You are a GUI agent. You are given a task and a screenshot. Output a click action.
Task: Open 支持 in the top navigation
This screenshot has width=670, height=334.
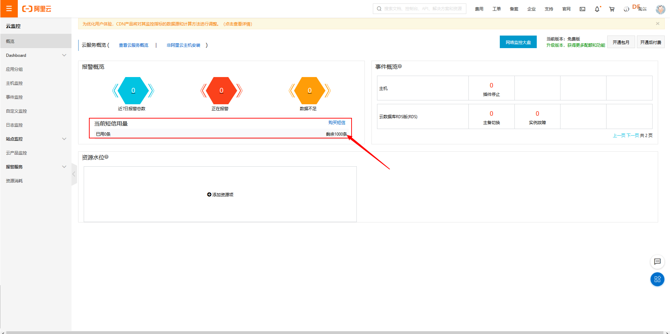coord(549,9)
